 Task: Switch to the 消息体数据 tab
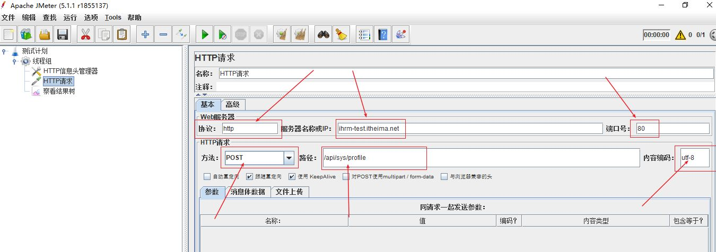pyautogui.click(x=248, y=192)
